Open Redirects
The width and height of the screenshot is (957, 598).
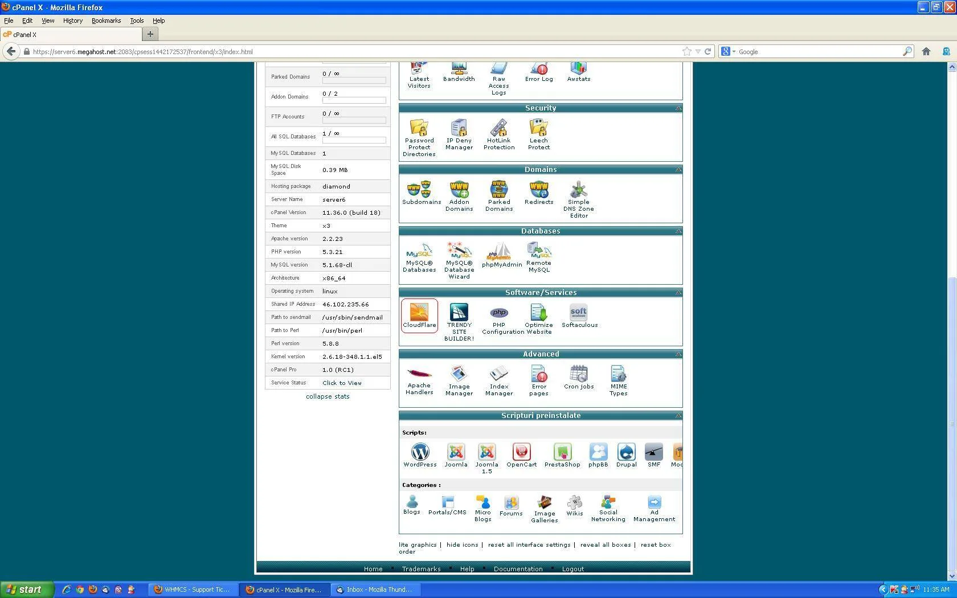tap(538, 192)
